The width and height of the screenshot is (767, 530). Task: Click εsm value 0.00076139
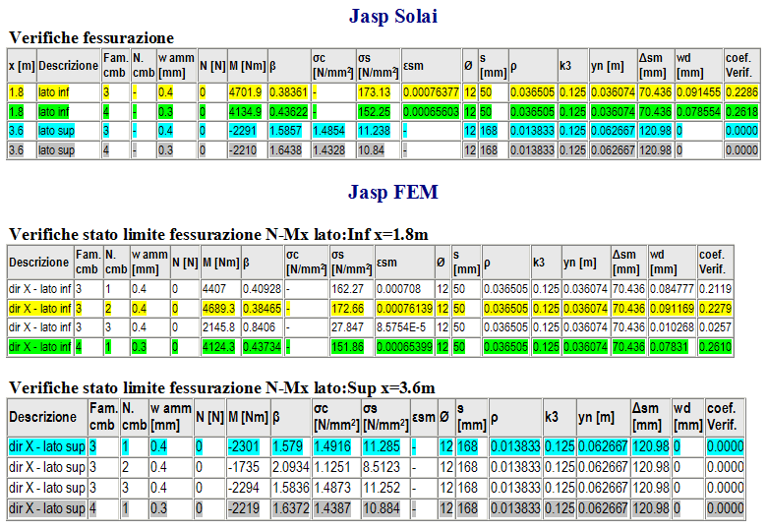coord(404,309)
